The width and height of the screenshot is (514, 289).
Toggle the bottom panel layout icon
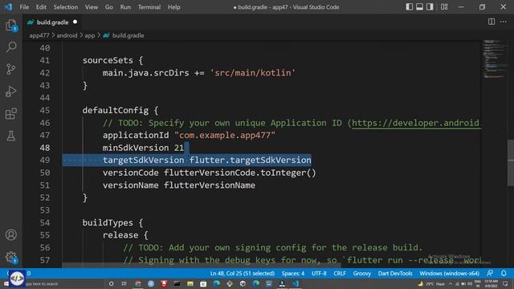tap(419, 7)
